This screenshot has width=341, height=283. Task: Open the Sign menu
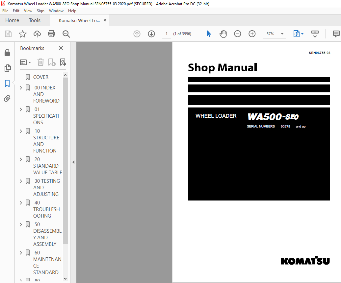[40, 11]
